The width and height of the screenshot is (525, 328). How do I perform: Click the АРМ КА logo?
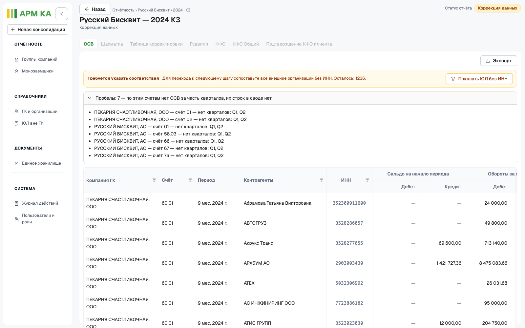[29, 14]
